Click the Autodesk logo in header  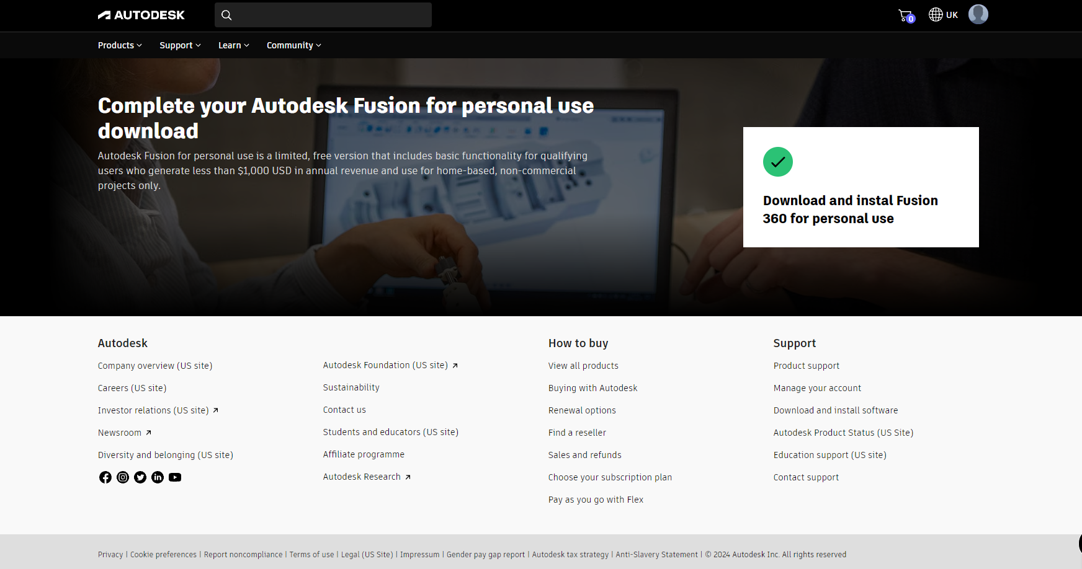pyautogui.click(x=141, y=15)
